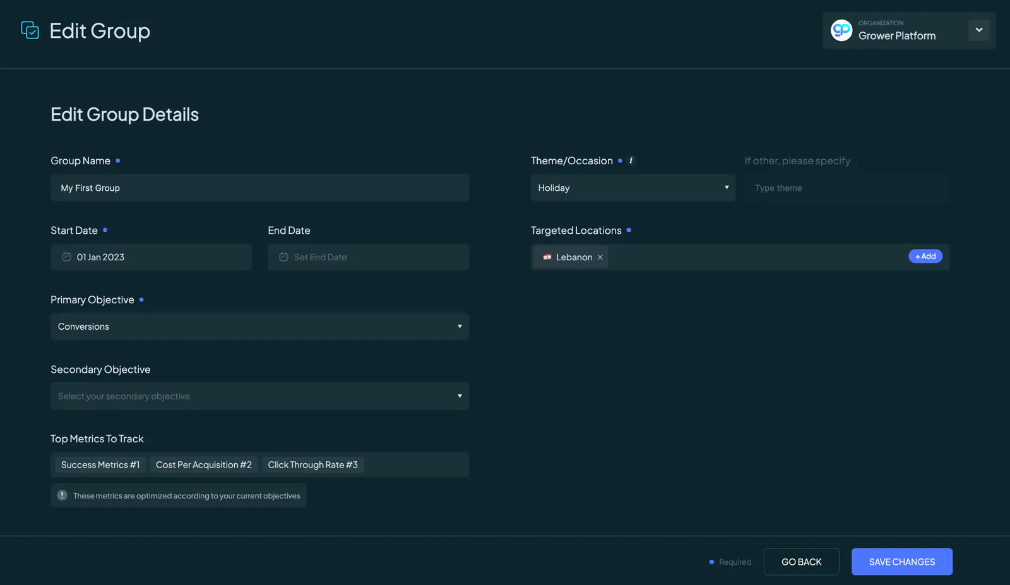Remove the Lebanon location tag

pos(600,257)
